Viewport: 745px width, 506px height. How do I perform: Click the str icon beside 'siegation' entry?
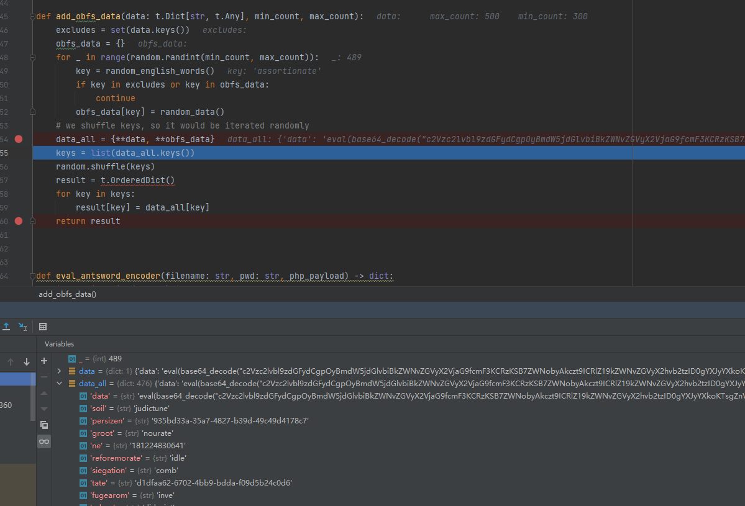click(x=83, y=471)
